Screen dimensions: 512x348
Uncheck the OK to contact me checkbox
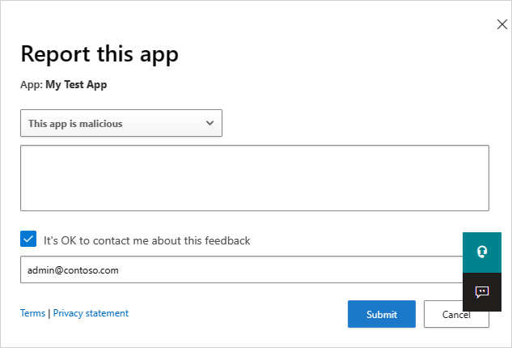coord(28,240)
